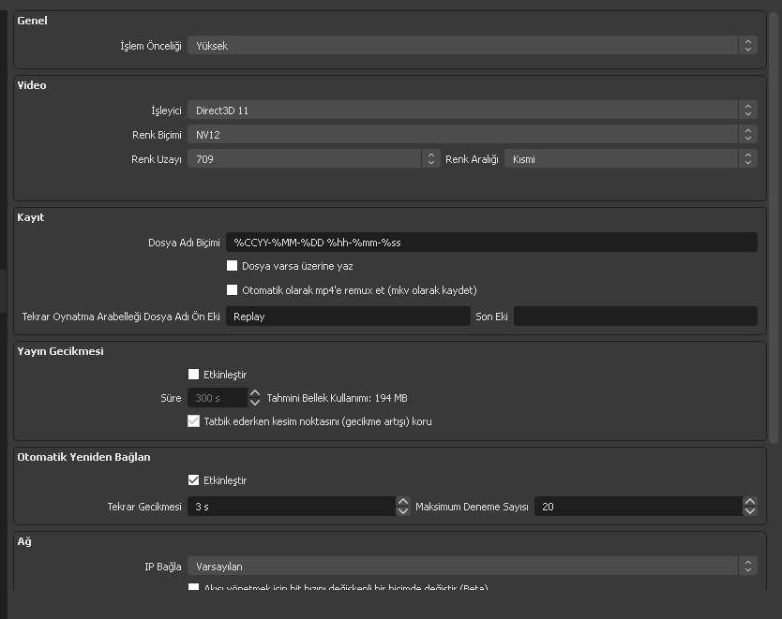
Task: Focus the Son Eki input field
Action: click(x=635, y=317)
